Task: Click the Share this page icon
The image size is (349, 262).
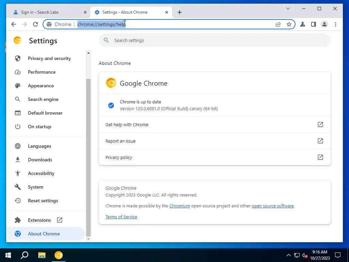Action: [278, 24]
